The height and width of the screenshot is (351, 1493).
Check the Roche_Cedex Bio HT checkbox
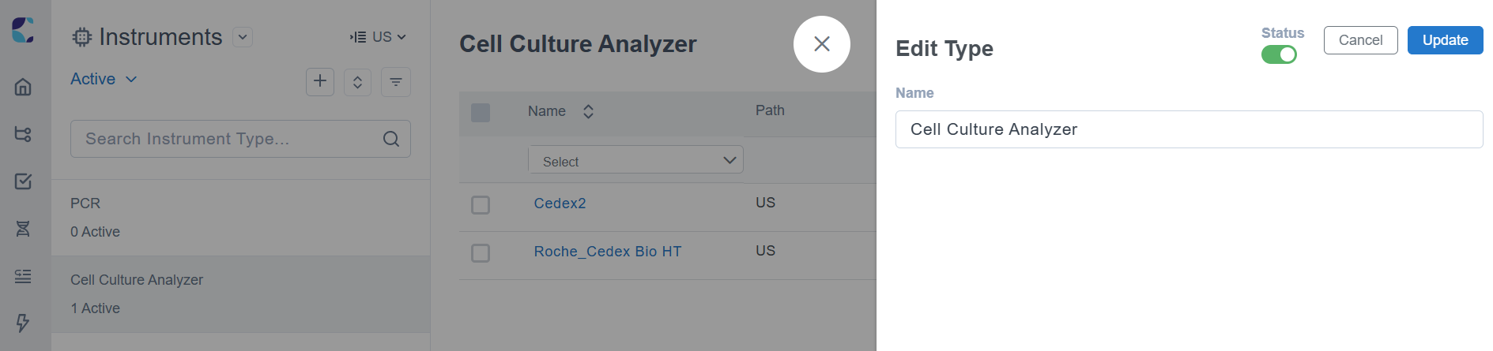481,253
